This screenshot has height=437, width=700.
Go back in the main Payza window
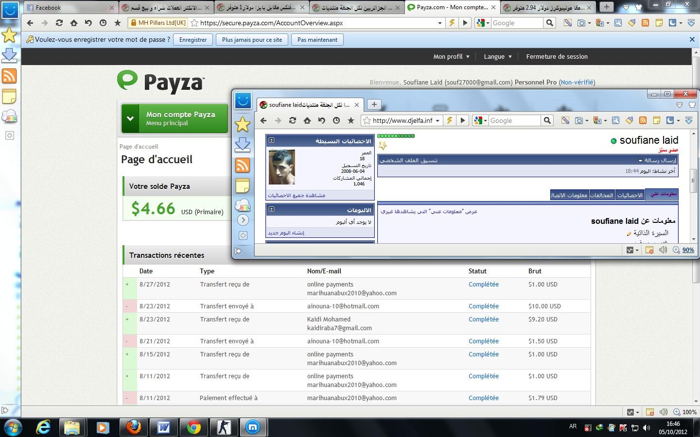coord(30,23)
